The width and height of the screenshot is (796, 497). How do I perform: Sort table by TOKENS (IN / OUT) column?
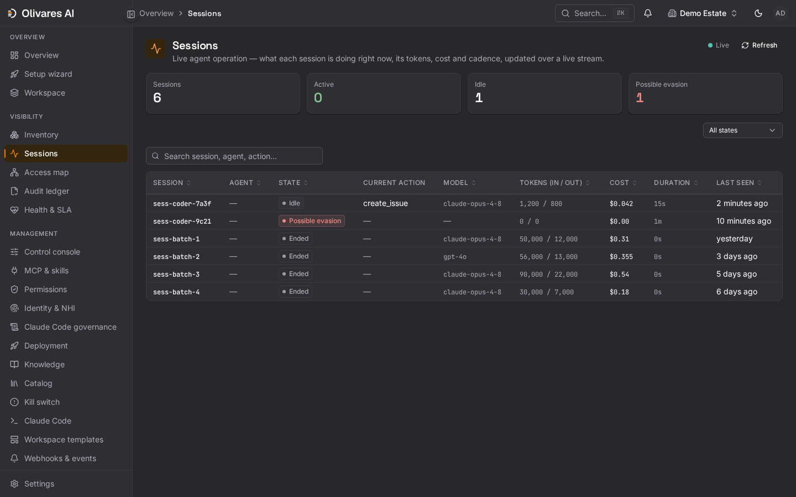click(x=554, y=183)
